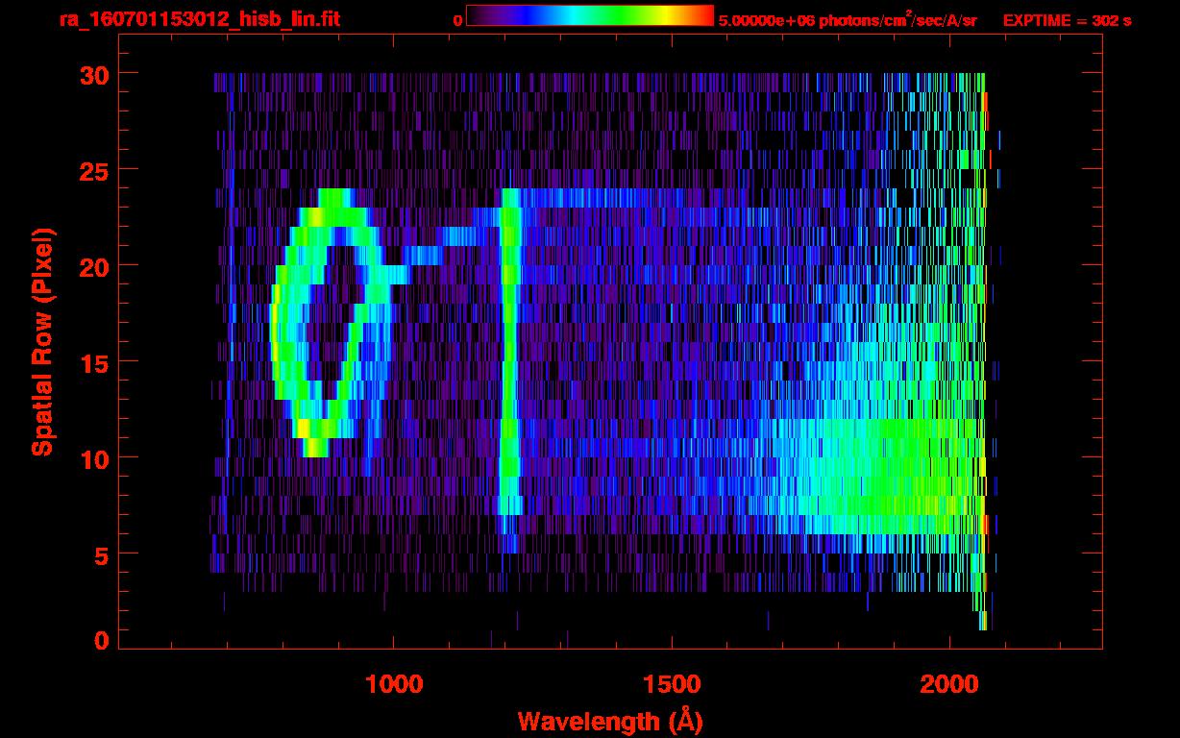Click the rainbow color scale bar

[590, 15]
